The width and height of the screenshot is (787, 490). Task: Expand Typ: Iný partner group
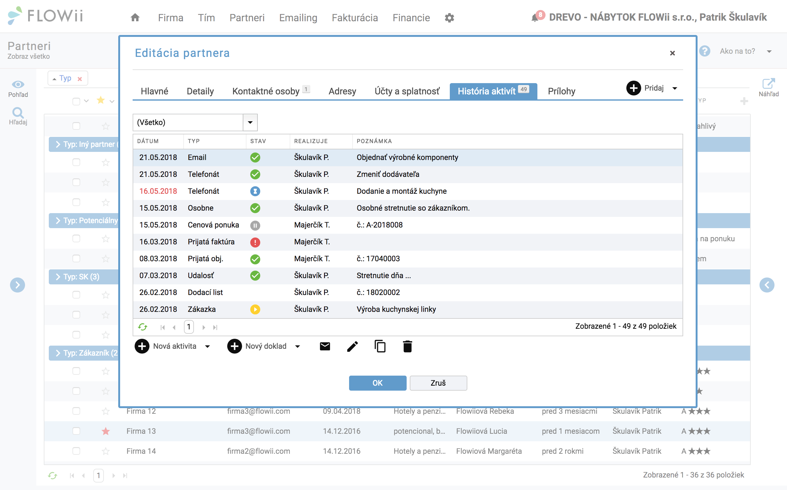(58, 144)
